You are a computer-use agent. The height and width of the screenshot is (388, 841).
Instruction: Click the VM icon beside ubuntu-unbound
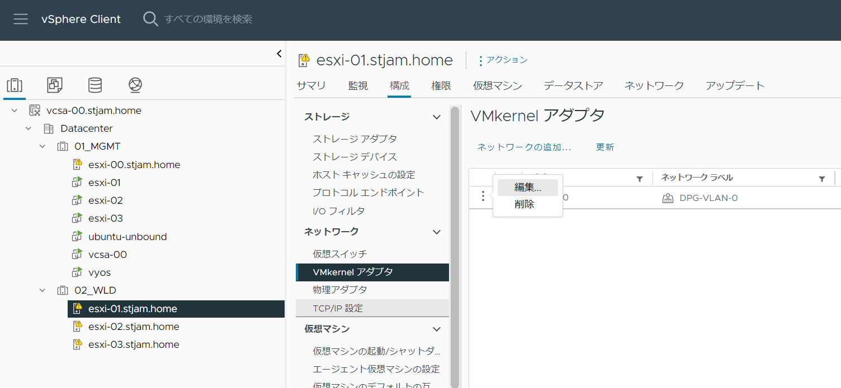pos(77,236)
